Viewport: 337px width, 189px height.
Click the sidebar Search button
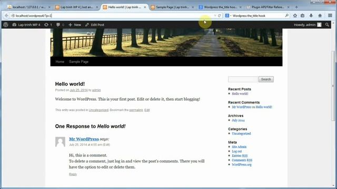point(266,79)
